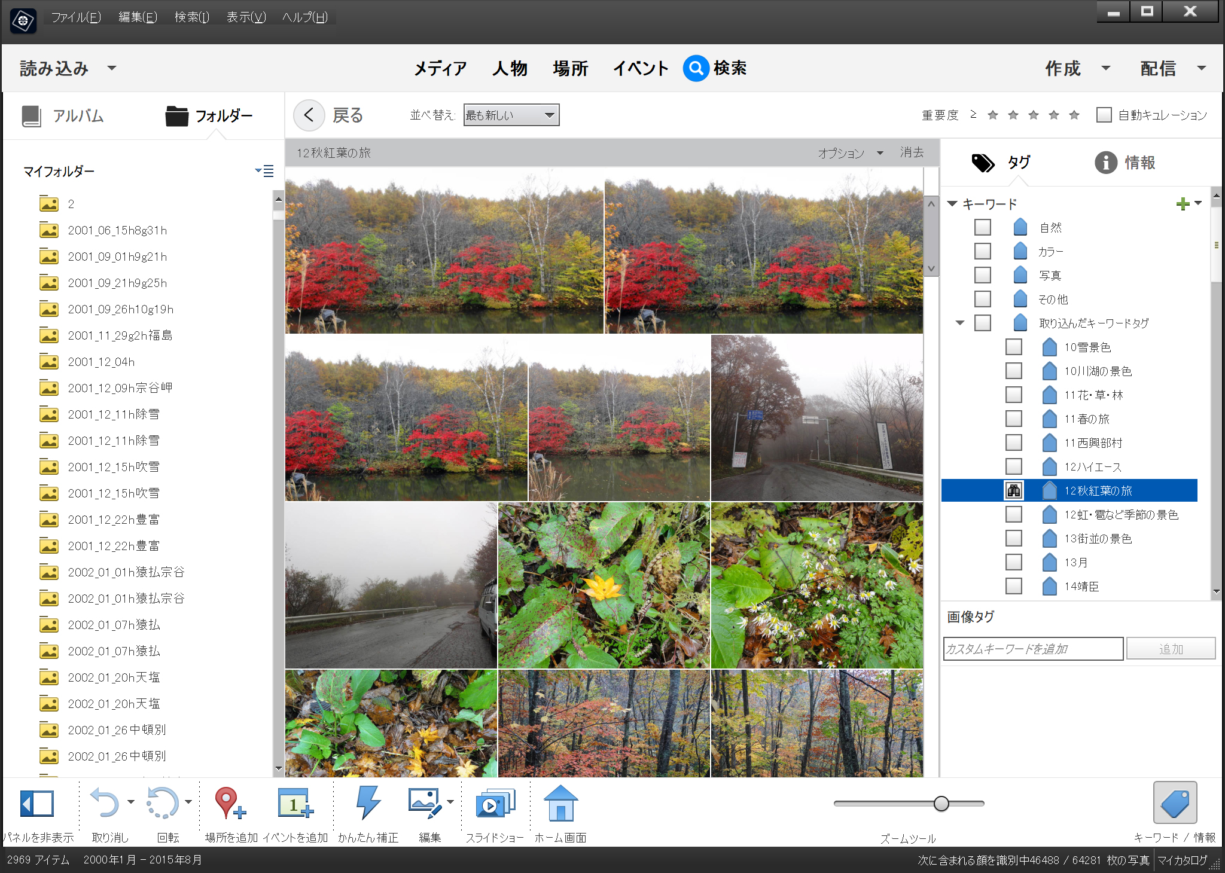Switch to the Places (場所) view

[571, 68]
